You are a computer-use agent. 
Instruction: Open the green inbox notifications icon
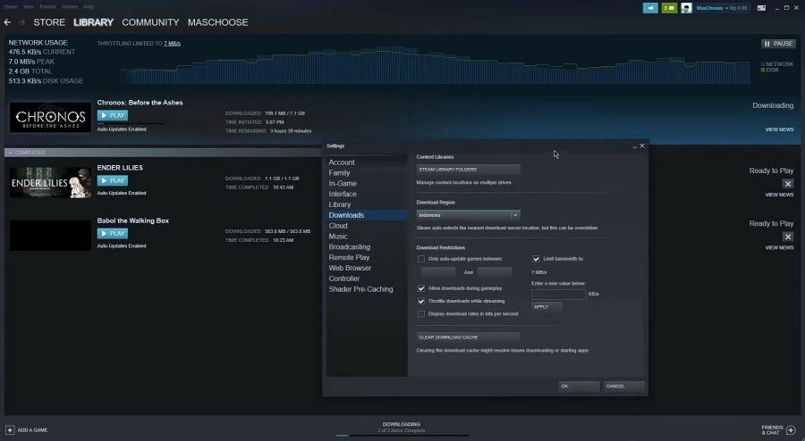(668, 8)
